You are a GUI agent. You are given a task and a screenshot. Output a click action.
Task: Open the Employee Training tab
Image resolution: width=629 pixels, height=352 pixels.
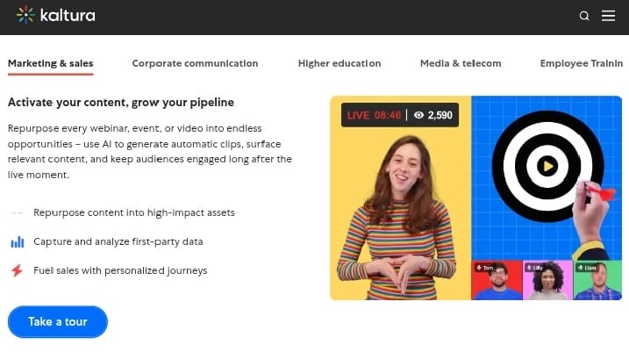(x=582, y=63)
